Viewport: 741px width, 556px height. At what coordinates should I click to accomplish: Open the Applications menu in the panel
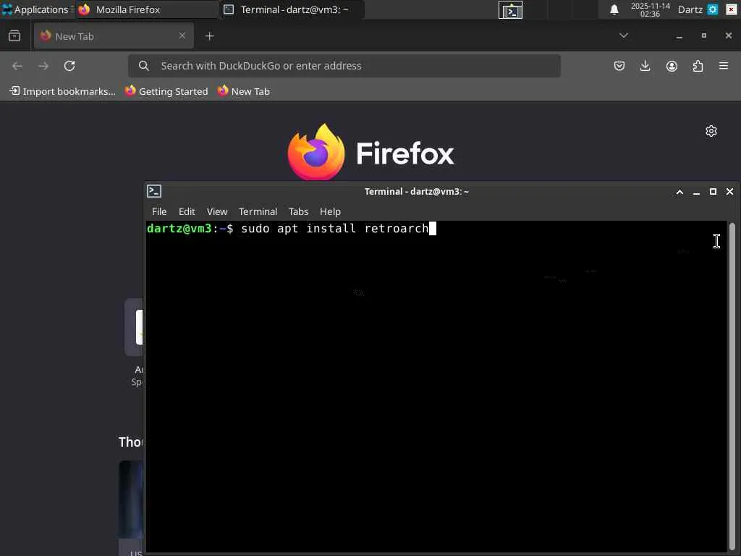pos(37,9)
